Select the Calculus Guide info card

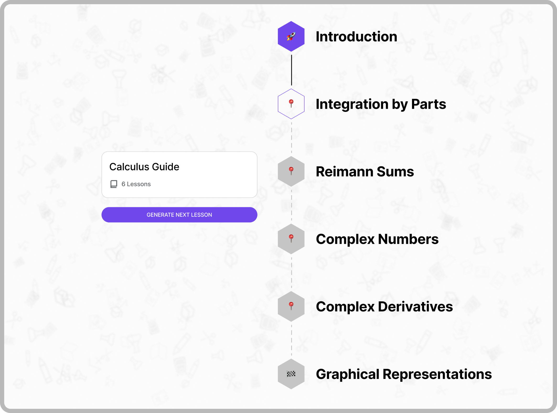[x=179, y=174]
